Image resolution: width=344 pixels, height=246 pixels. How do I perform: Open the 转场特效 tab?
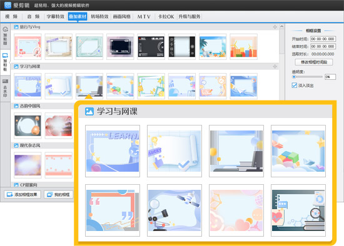point(99,16)
